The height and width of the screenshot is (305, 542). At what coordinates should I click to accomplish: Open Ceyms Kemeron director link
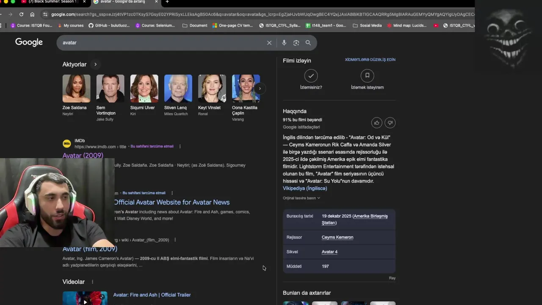337,237
